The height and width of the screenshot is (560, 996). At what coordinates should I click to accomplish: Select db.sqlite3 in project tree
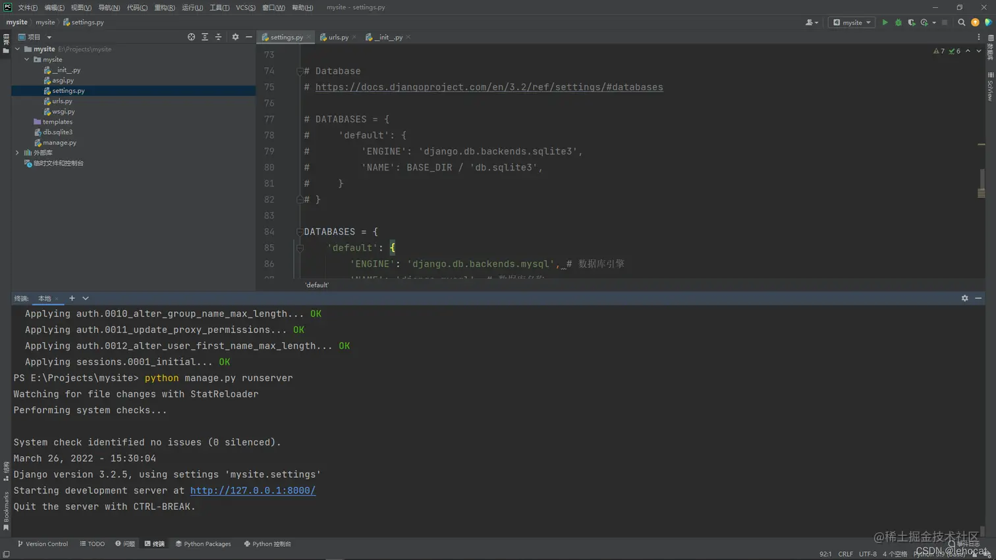click(53, 132)
